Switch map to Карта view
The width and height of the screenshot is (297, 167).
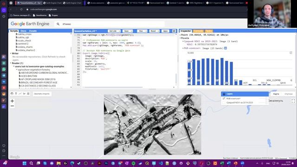point(276,94)
